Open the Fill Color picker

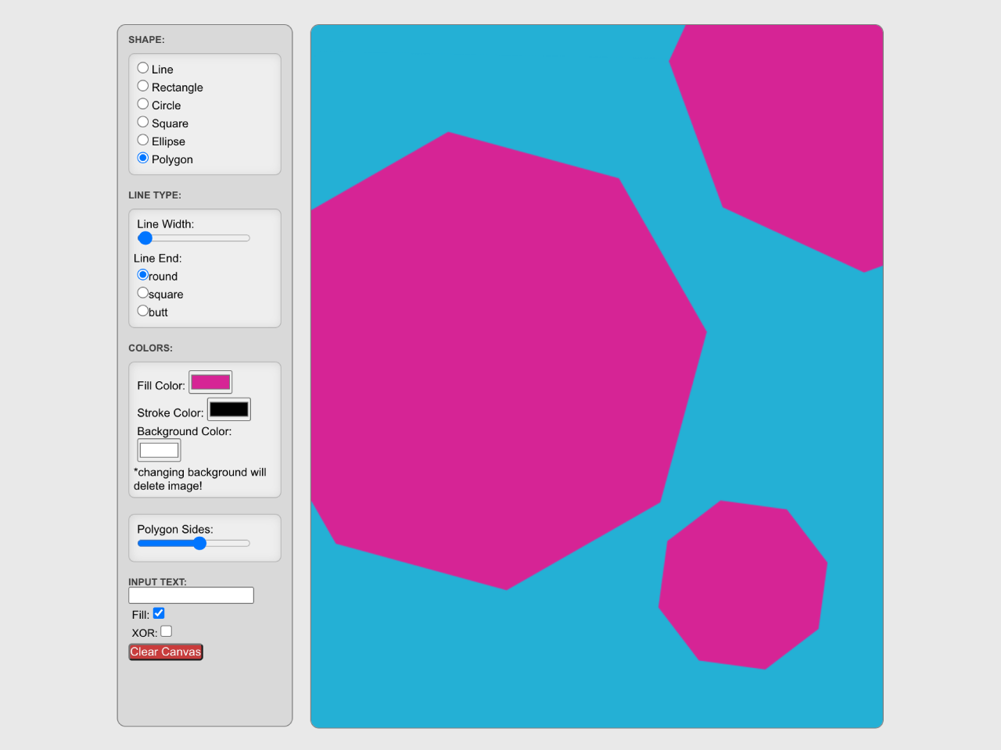209,381
